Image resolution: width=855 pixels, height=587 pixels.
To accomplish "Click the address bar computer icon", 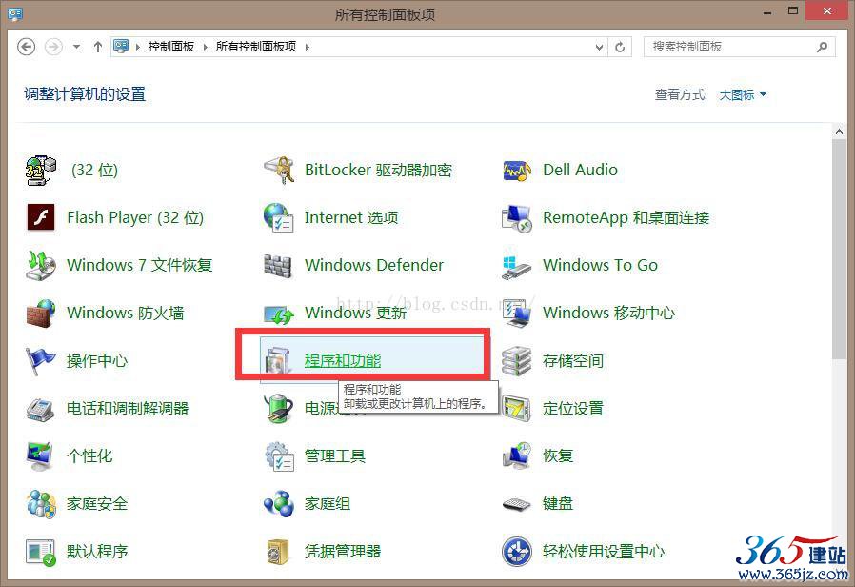I will tap(121, 47).
